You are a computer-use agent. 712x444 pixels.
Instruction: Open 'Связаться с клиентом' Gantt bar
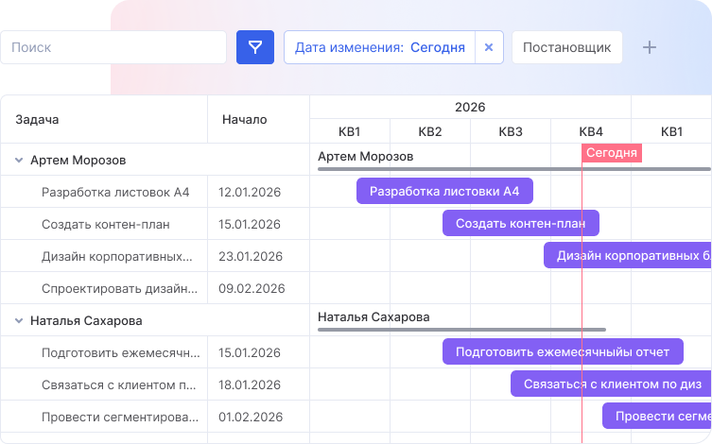point(611,384)
